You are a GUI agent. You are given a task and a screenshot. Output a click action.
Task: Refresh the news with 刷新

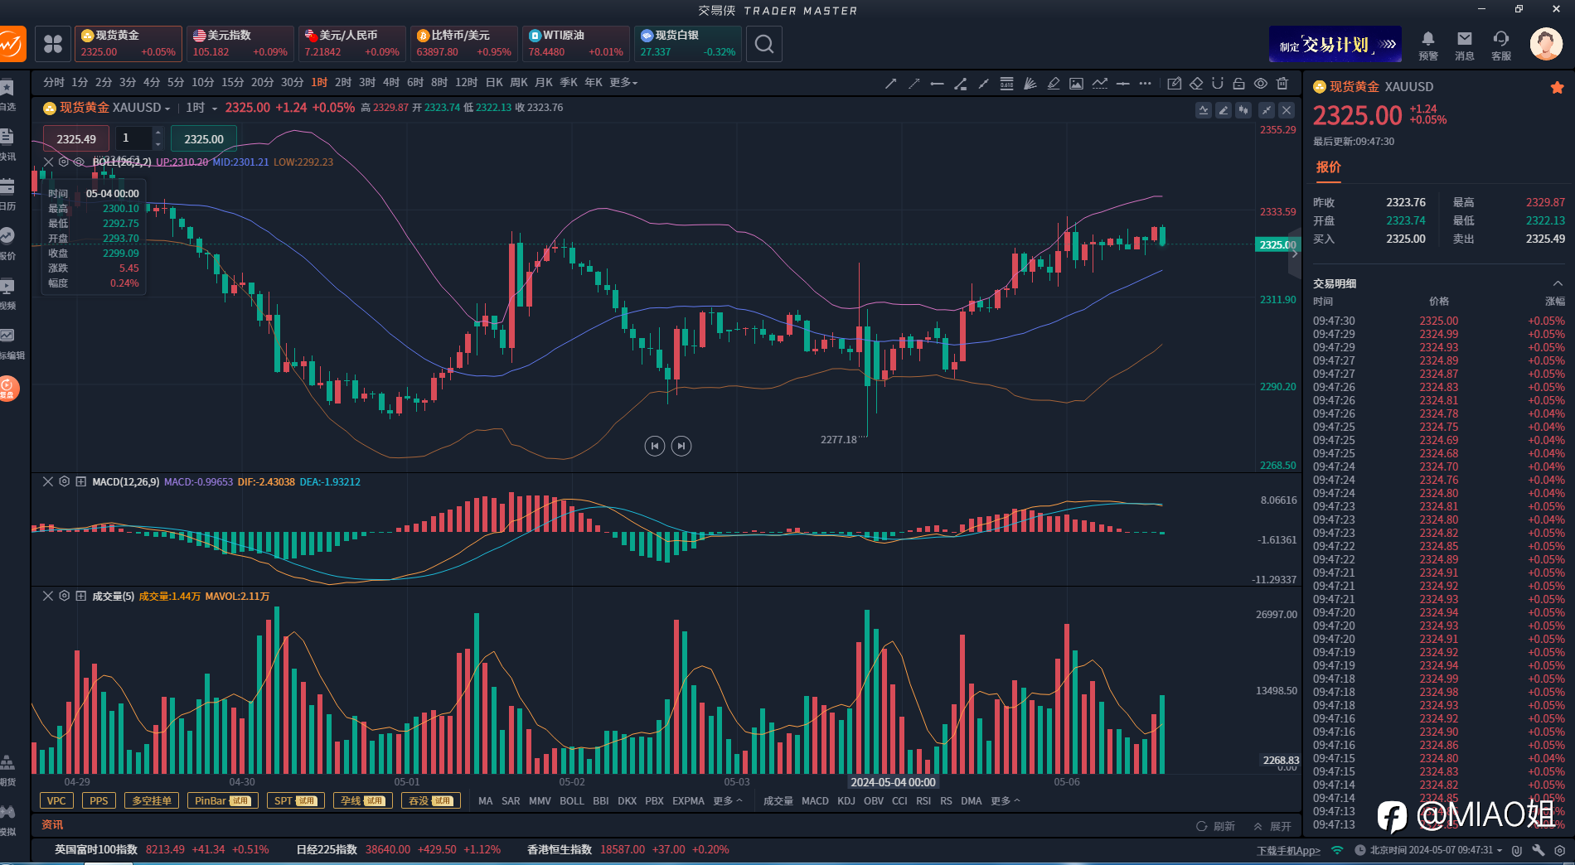click(x=1216, y=826)
